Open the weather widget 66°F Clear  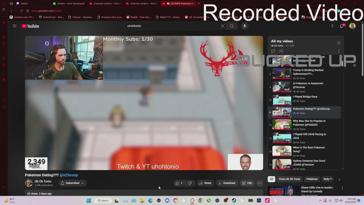click(9, 200)
